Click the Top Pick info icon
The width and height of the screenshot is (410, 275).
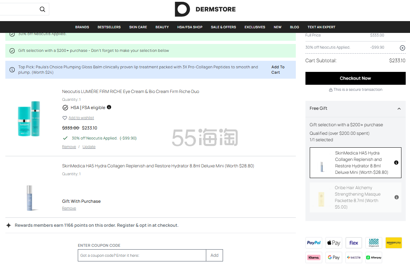12,70
